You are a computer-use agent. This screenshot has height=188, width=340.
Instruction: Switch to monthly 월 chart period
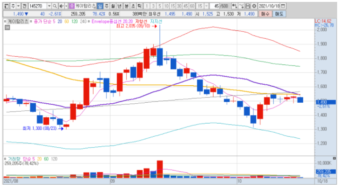click(x=113, y=6)
